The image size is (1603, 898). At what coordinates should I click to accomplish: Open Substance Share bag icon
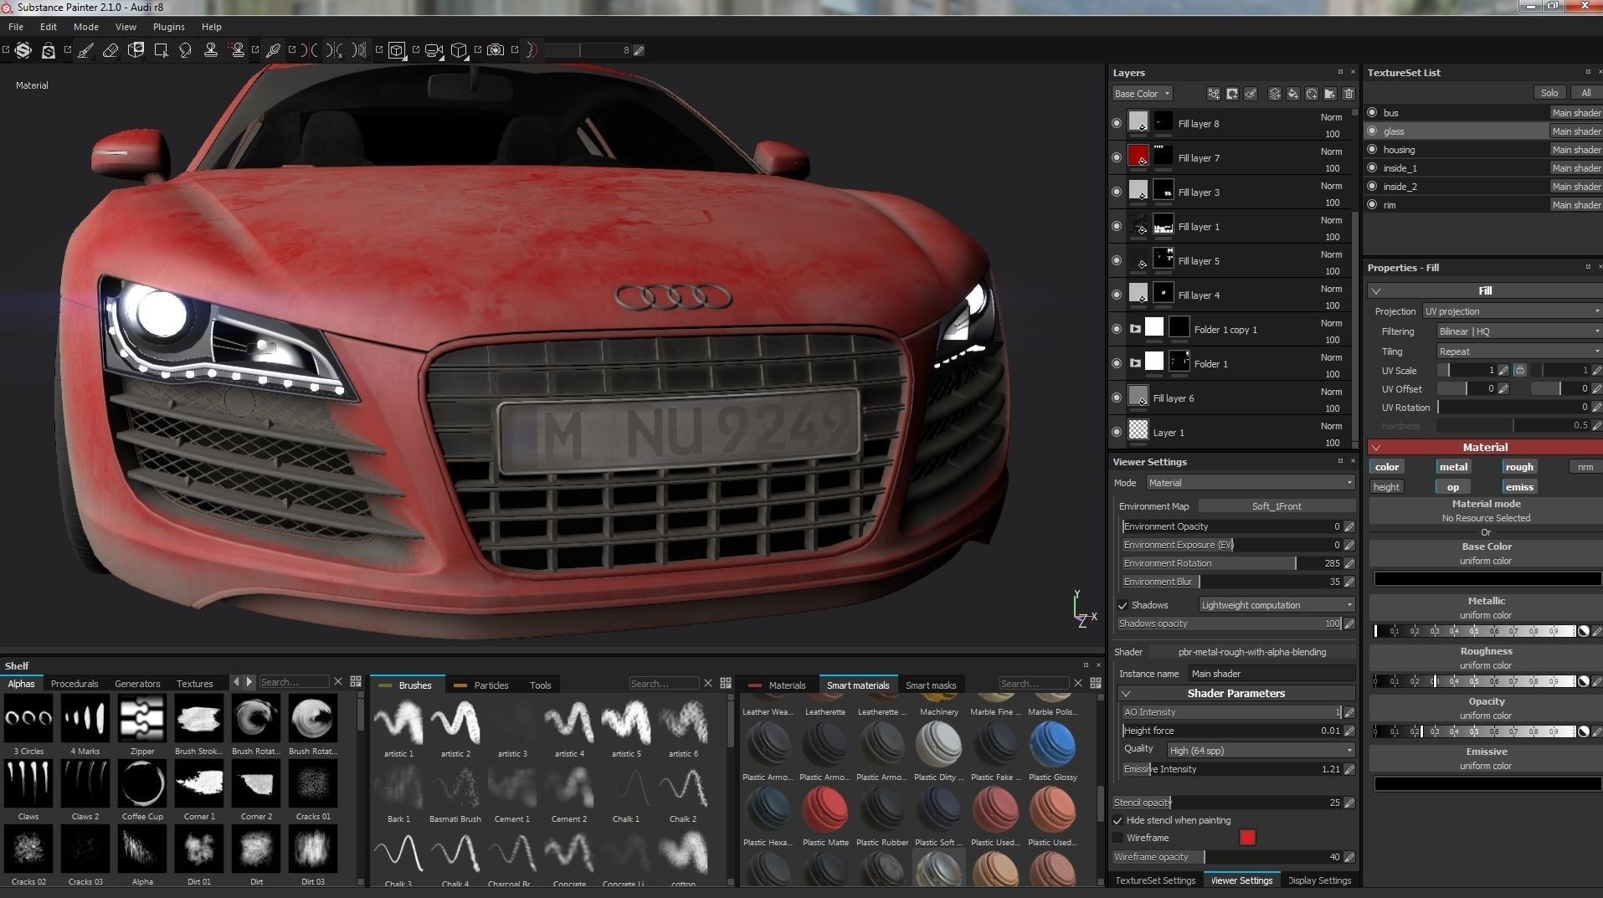click(49, 50)
